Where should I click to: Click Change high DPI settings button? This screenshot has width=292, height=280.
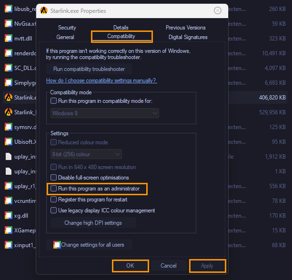pyautogui.click(x=93, y=223)
